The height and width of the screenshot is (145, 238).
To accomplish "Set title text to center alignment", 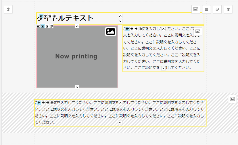I will [45, 16].
